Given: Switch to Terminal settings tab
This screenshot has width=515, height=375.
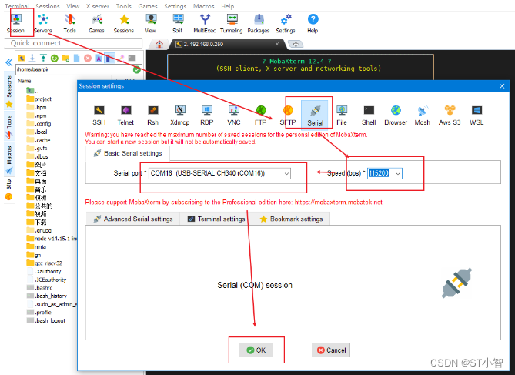Looking at the screenshot, I should tap(216, 219).
